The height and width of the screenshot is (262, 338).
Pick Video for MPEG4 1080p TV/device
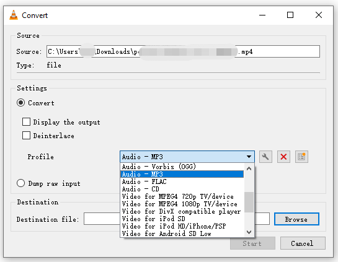tap(182, 204)
